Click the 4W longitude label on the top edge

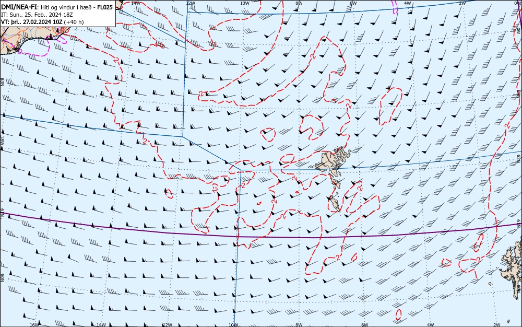coord(408,3)
